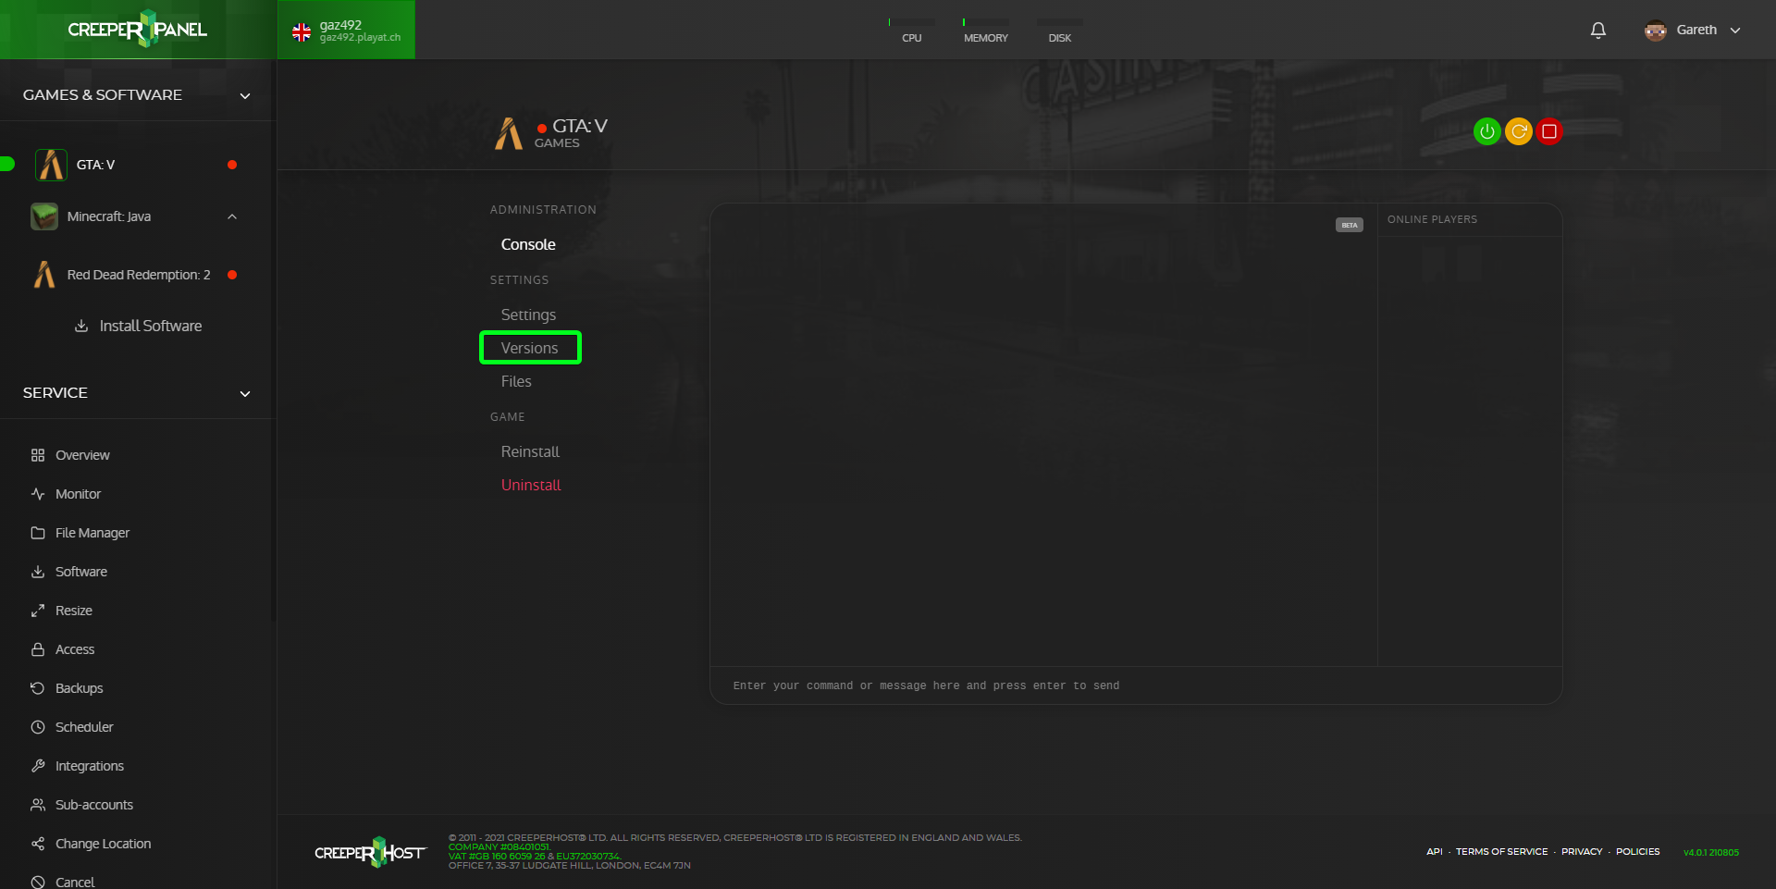Image resolution: width=1776 pixels, height=889 pixels.
Task: Click the Disk usage meter
Action: [x=1059, y=31]
